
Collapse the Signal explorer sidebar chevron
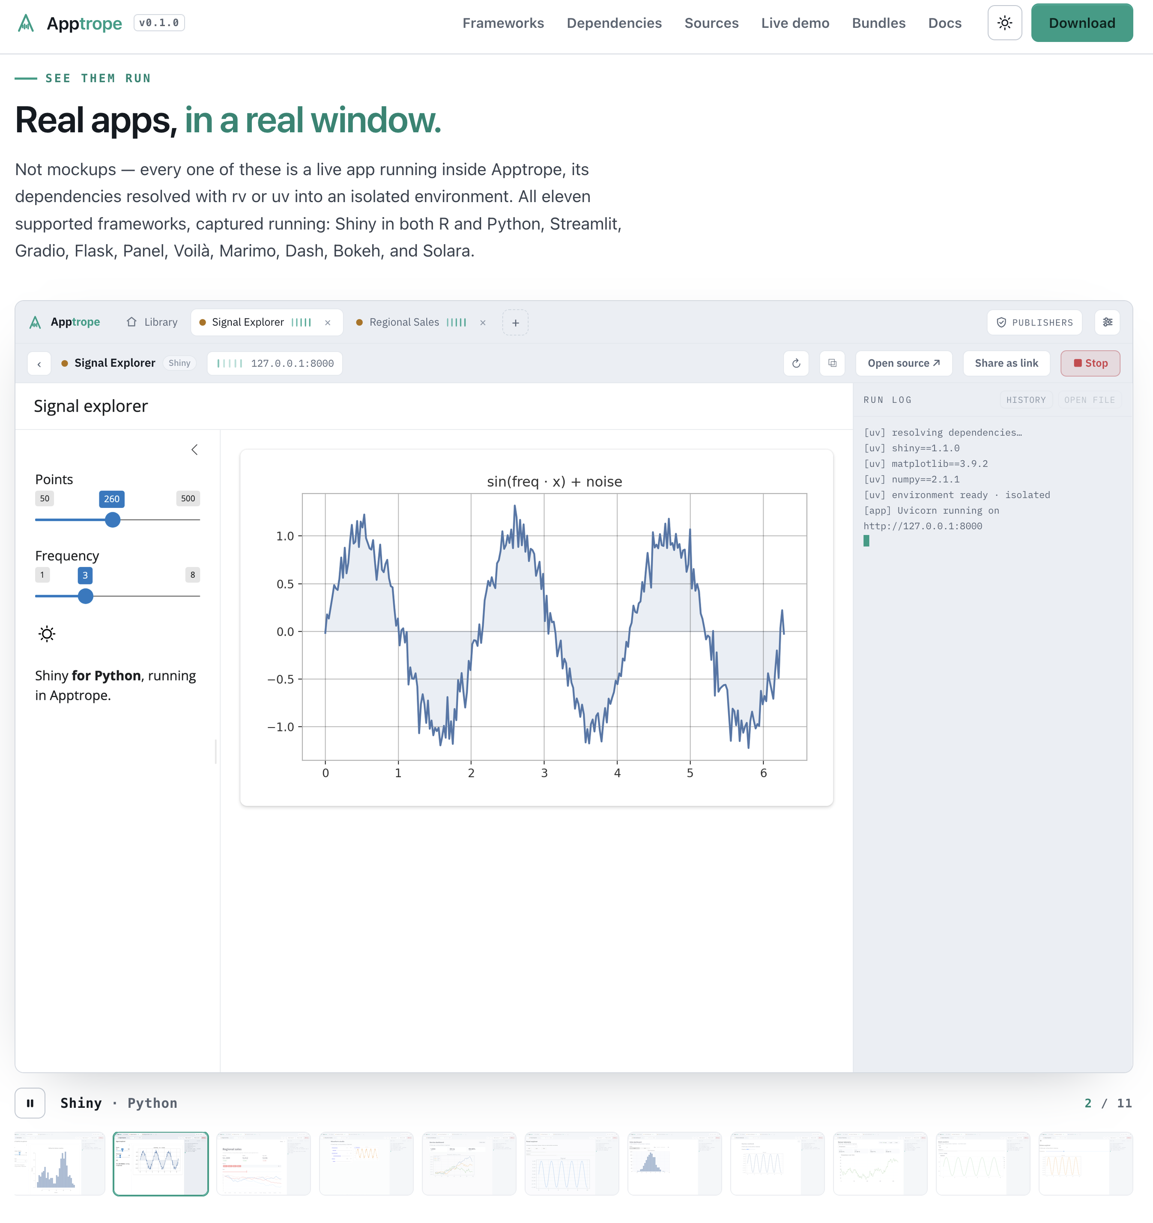194,450
